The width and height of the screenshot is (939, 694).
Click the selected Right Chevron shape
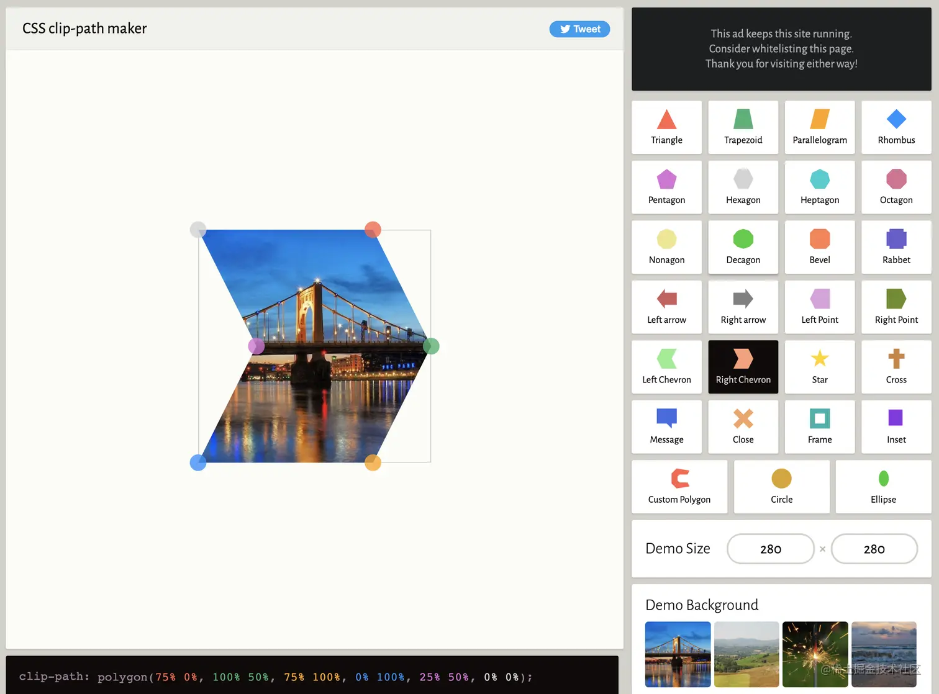pos(743,367)
